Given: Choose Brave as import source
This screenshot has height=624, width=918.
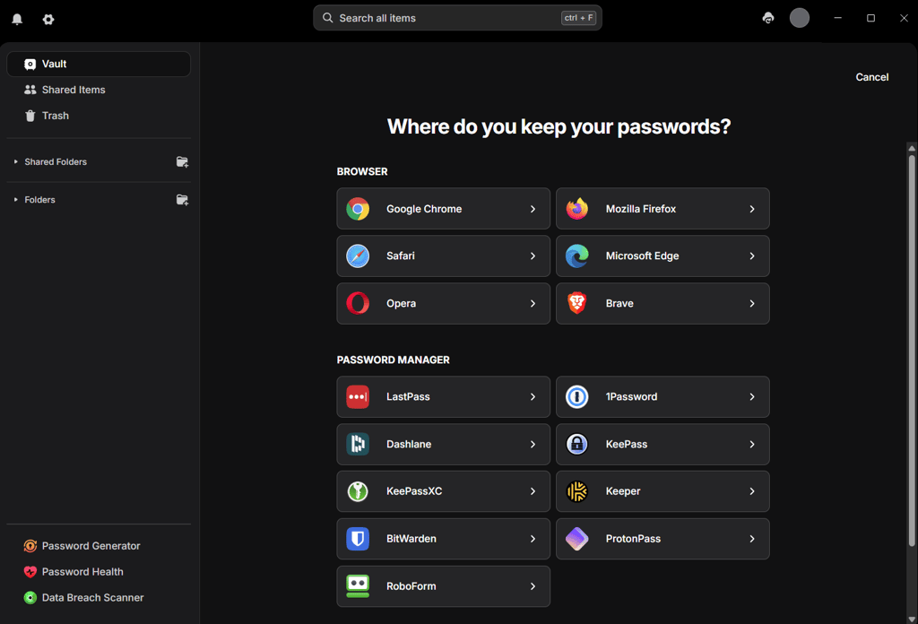Looking at the screenshot, I should 663,303.
